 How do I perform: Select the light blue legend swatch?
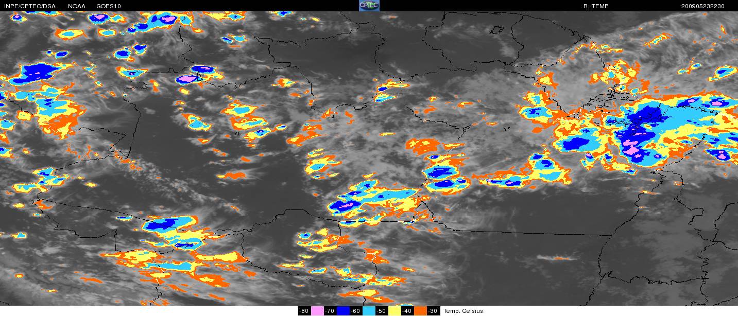369,311
